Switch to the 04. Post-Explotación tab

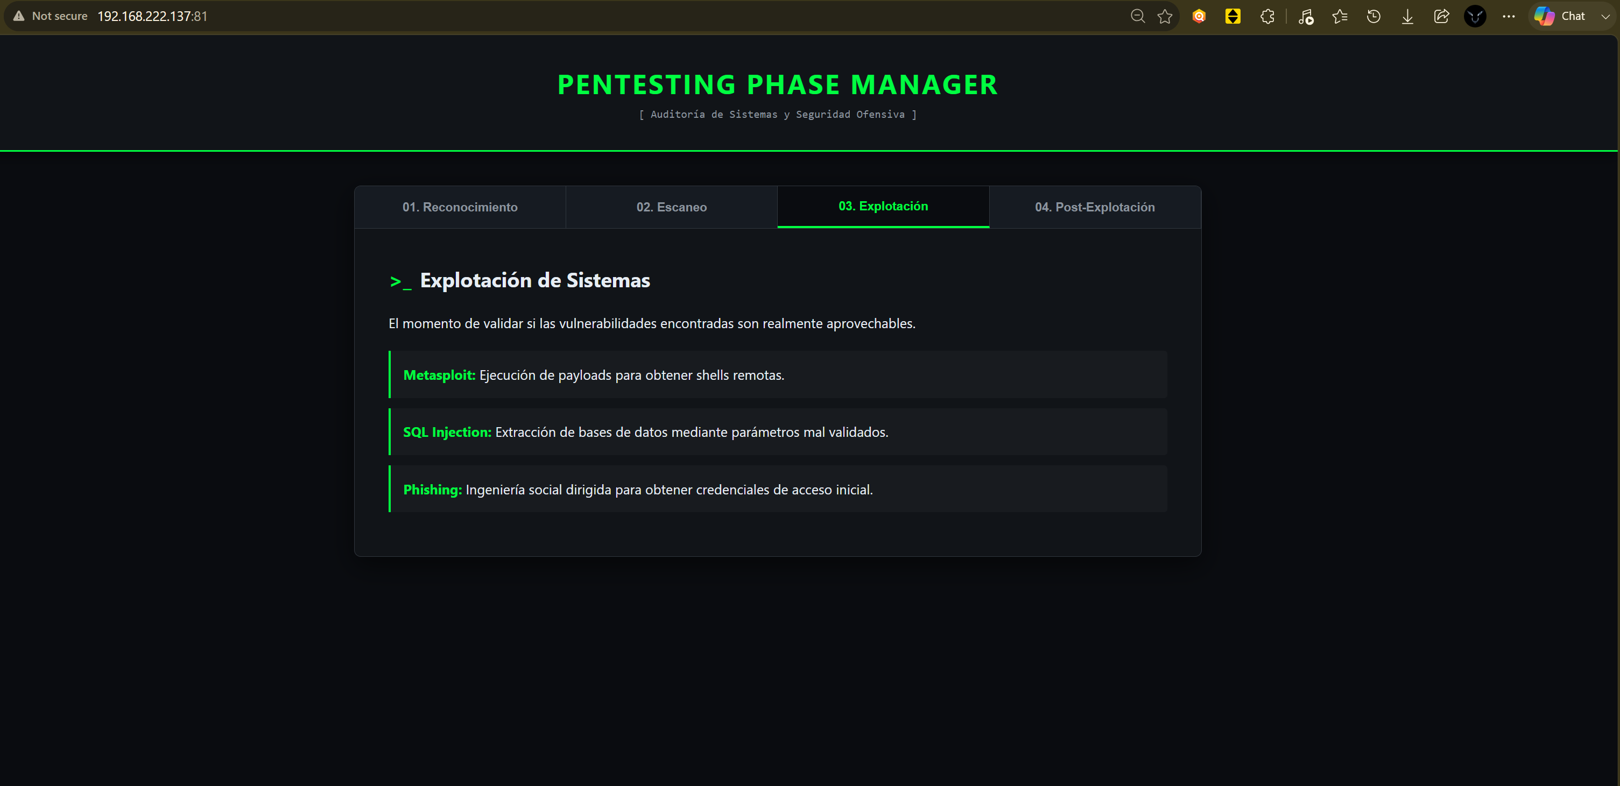click(1095, 207)
